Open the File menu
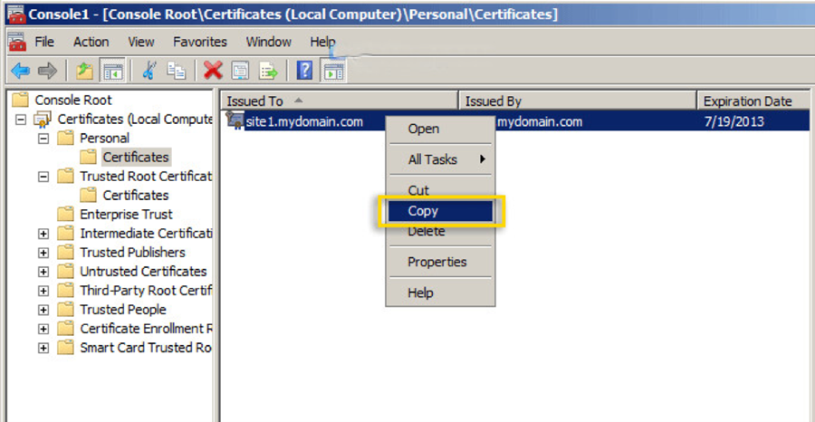This screenshot has height=422, width=815. pyautogui.click(x=44, y=42)
